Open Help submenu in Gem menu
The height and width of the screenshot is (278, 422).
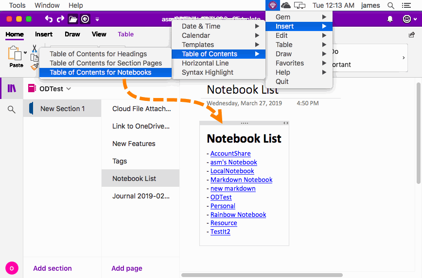299,72
